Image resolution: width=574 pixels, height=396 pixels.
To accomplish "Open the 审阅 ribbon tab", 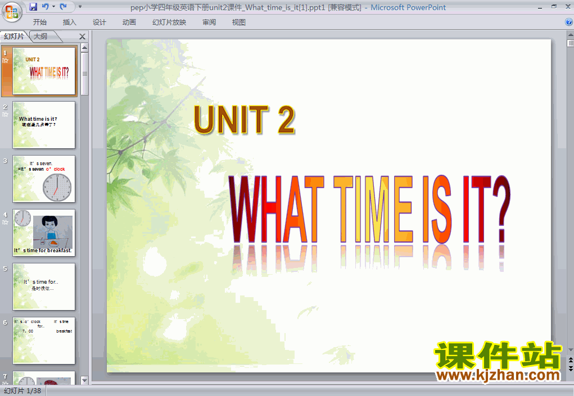I will [209, 22].
